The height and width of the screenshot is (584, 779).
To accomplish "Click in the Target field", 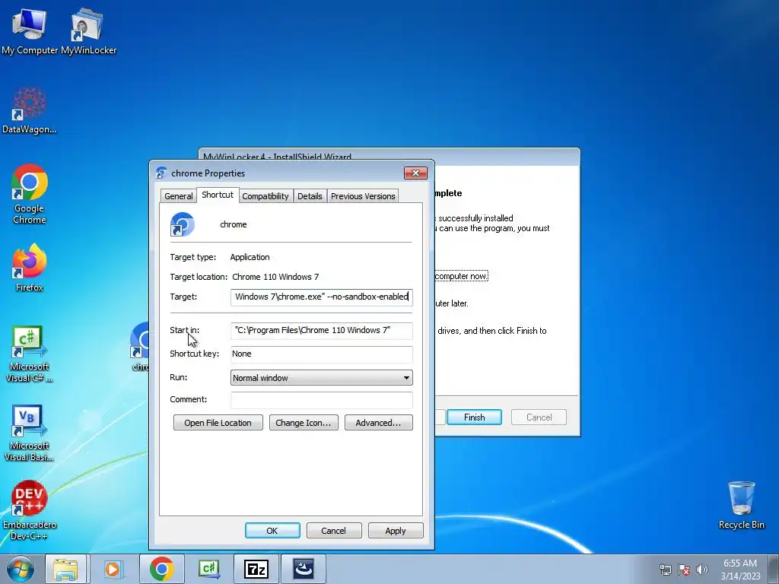I will tap(322, 297).
